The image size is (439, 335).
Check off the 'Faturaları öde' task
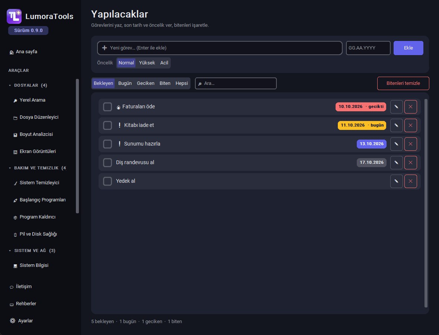point(108,107)
